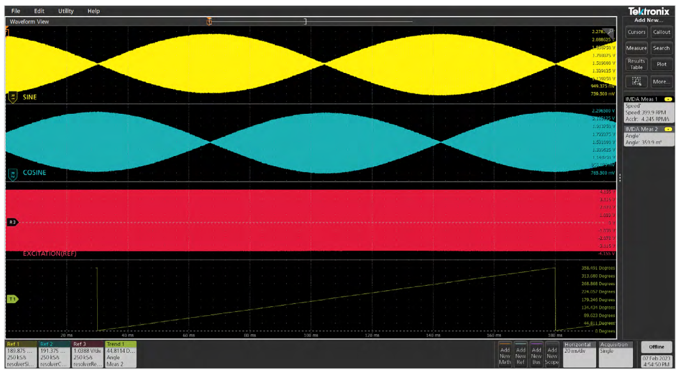This screenshot has height=374, width=681.
Task: Open the Ref 1 badge
Action: click(x=20, y=354)
